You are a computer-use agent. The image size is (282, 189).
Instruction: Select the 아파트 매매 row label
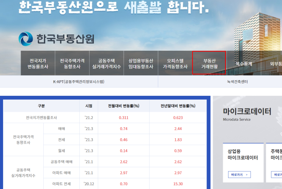(x=61, y=173)
